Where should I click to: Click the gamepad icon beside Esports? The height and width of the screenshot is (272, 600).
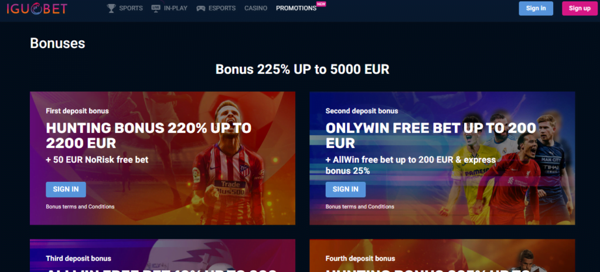(x=201, y=8)
